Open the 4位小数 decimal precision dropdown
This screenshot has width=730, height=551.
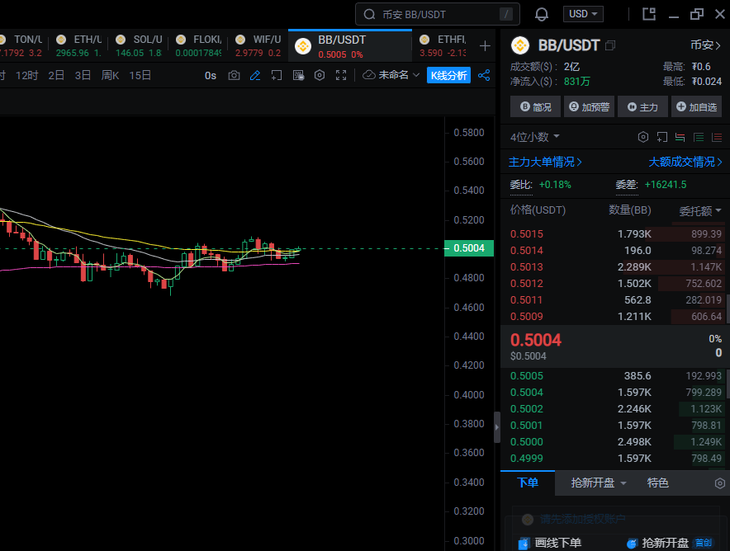pyautogui.click(x=535, y=137)
